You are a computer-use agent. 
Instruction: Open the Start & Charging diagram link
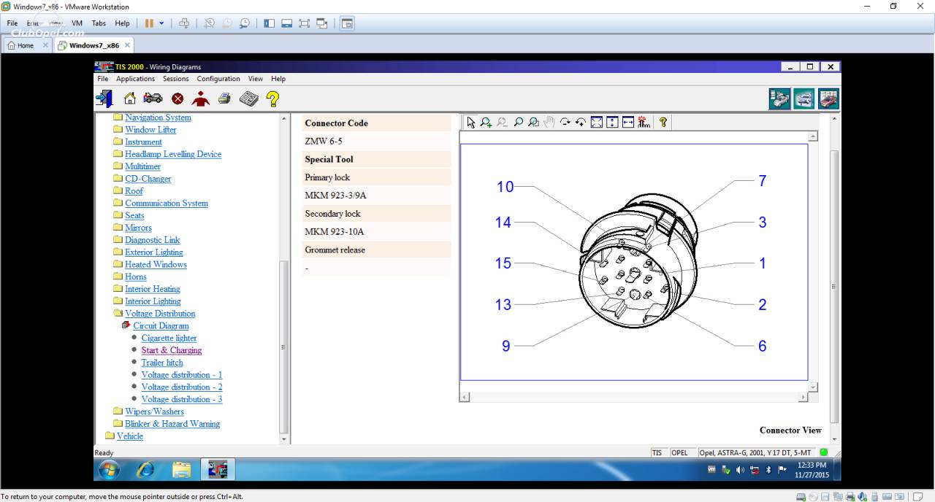(172, 350)
